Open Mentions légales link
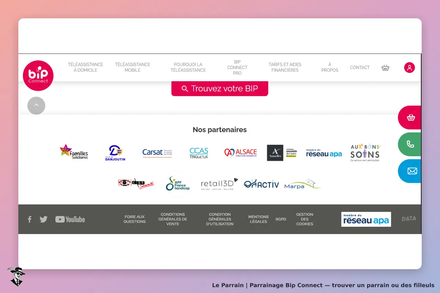 click(x=258, y=219)
